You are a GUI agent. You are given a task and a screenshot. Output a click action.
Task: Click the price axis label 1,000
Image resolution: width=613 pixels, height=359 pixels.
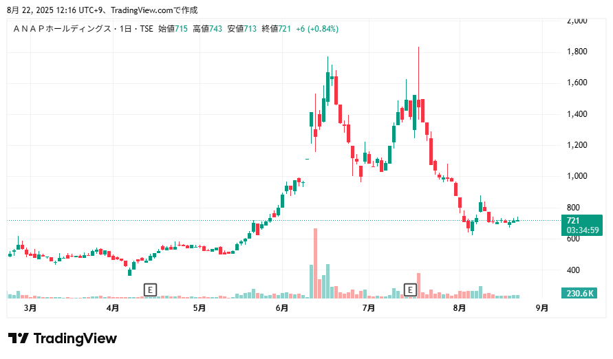click(x=577, y=176)
